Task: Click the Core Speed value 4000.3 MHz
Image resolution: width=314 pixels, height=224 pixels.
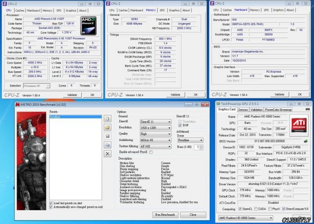Action: pyautogui.click(x=35, y=62)
